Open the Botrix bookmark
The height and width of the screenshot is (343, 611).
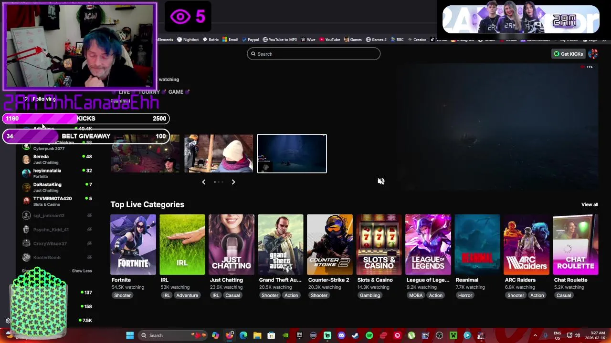(x=211, y=40)
